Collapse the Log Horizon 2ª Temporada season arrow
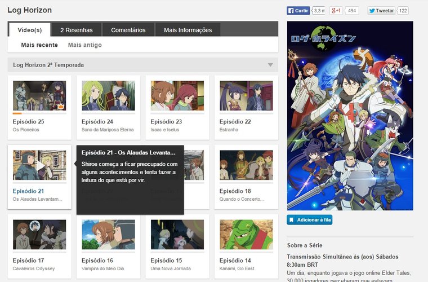 pyautogui.click(x=270, y=65)
